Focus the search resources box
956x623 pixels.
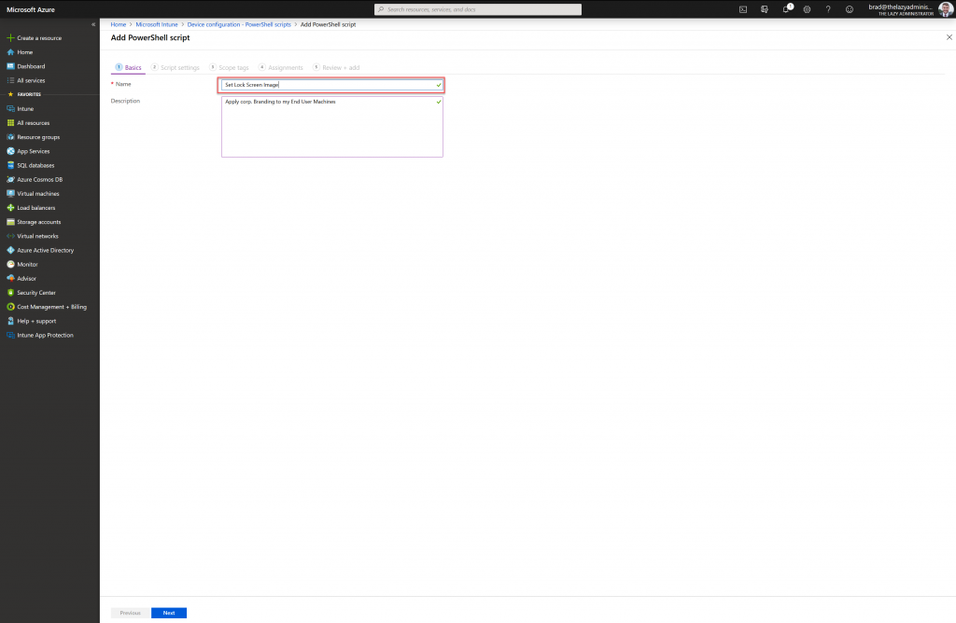(477, 9)
